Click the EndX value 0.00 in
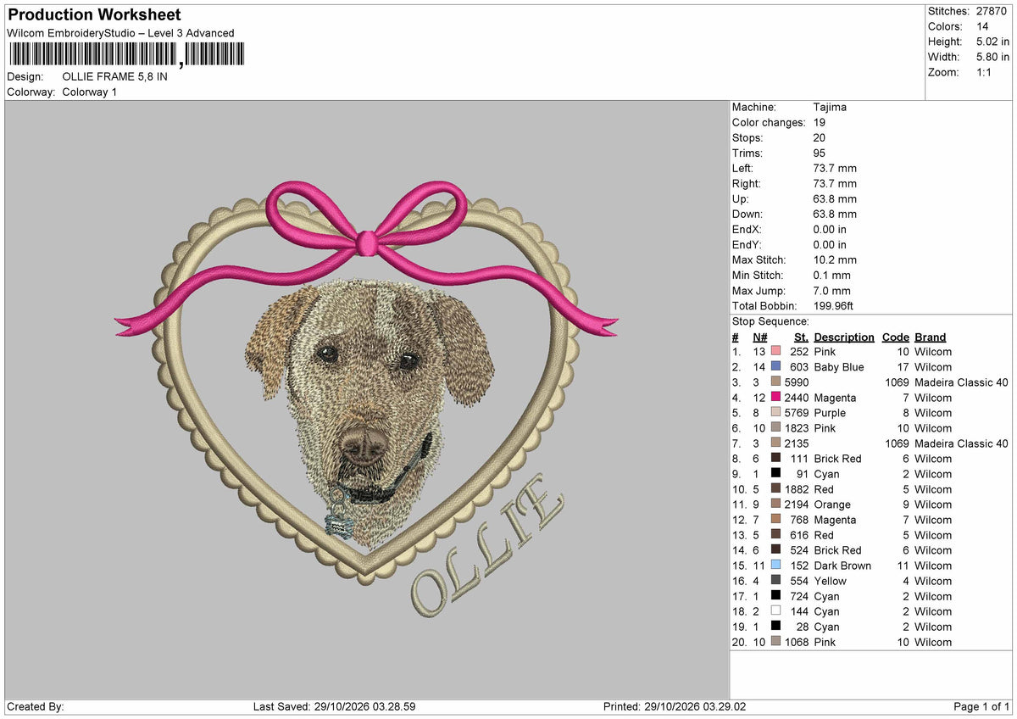 (830, 230)
